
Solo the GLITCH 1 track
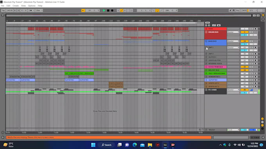point(251,57)
